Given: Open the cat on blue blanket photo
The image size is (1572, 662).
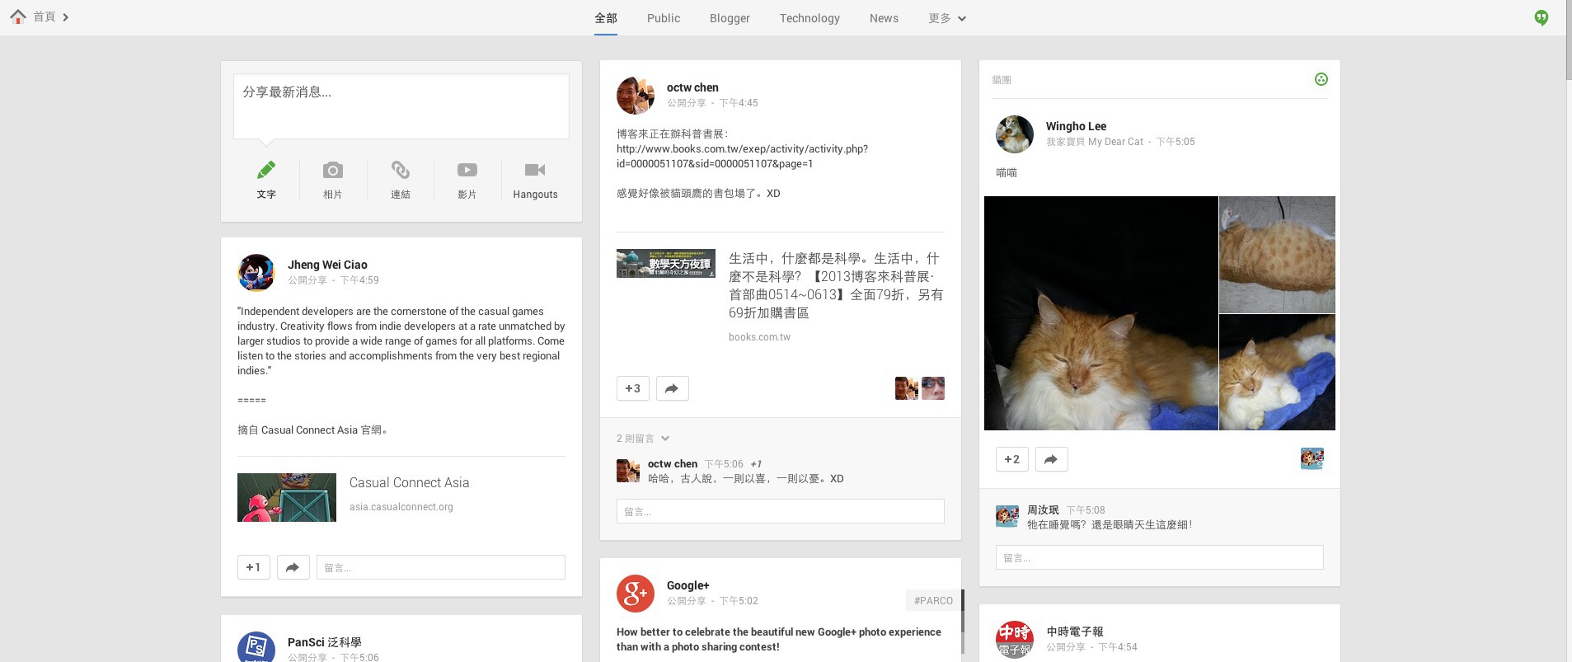Looking at the screenshot, I should 1277,373.
